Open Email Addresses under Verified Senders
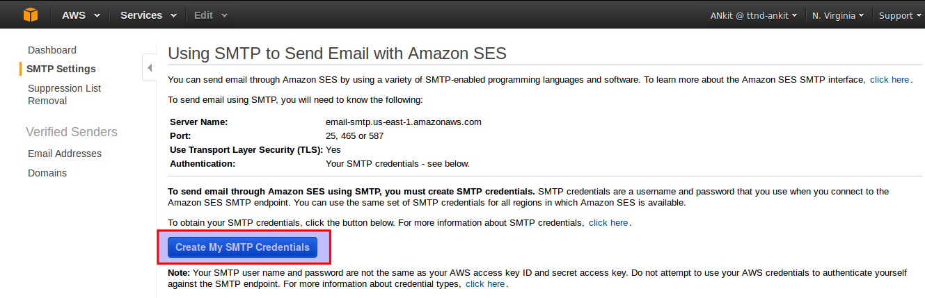This screenshot has height=298, width=925. click(65, 154)
